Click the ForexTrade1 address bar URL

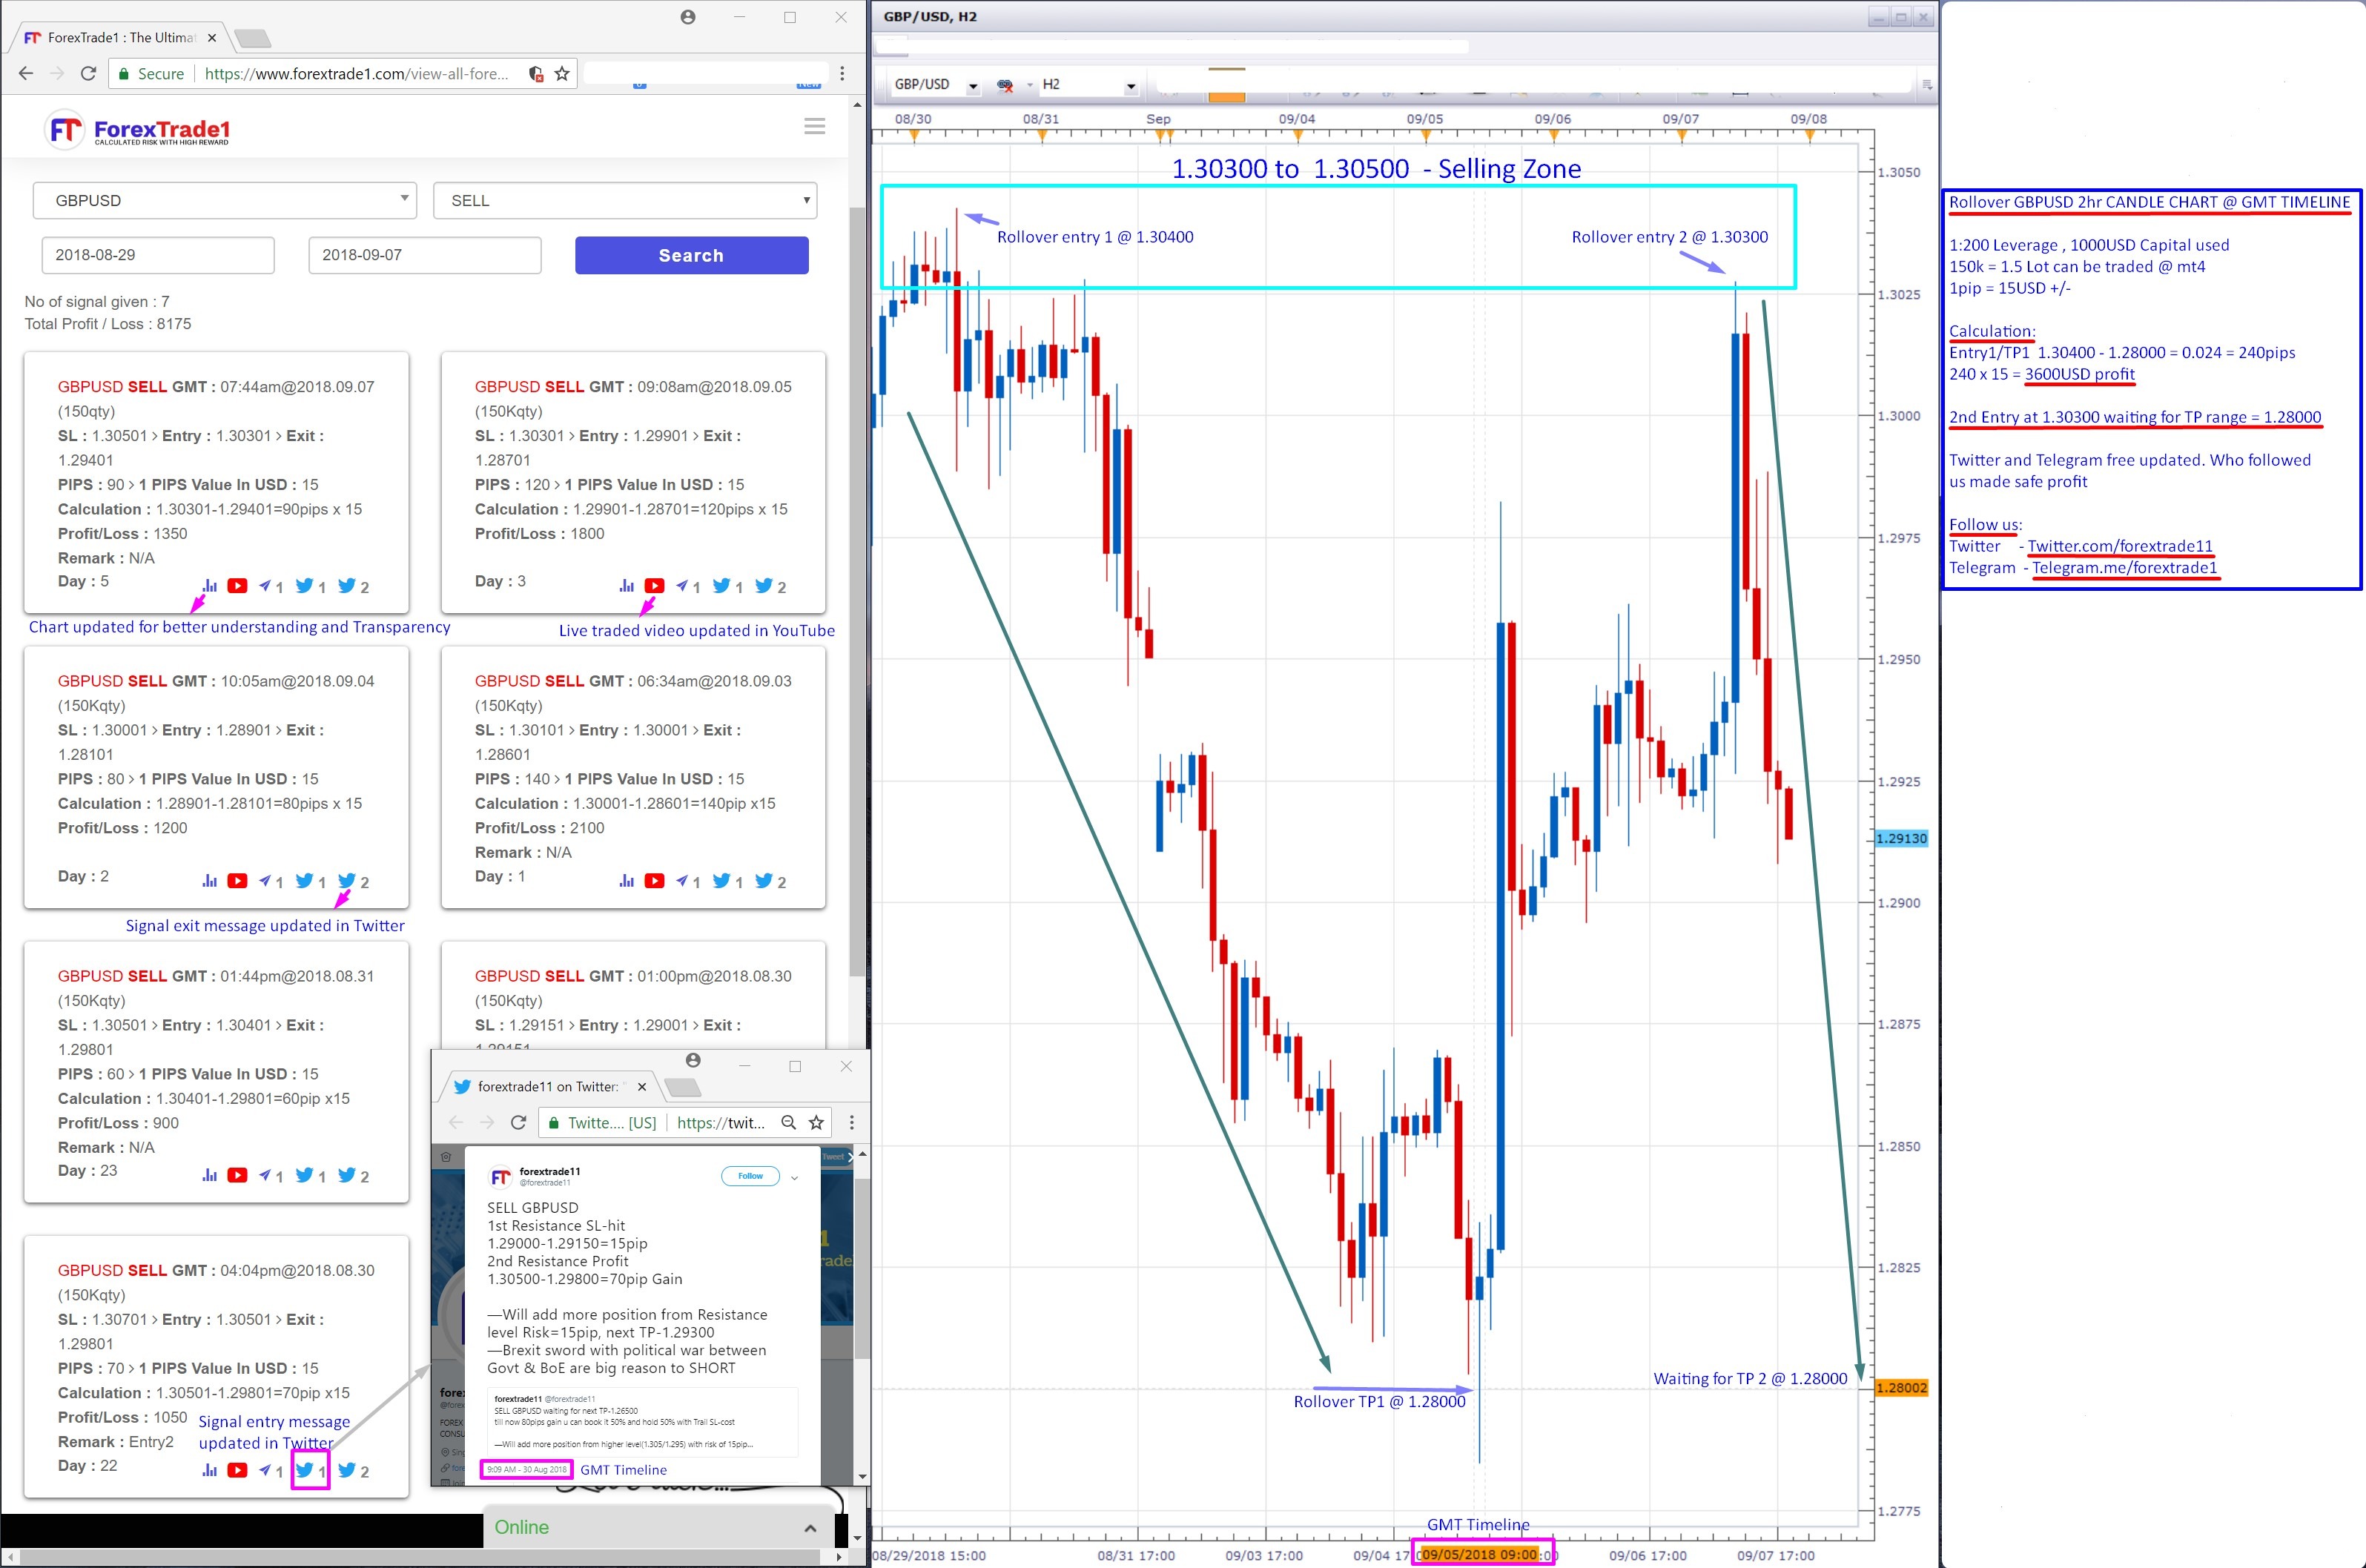click(355, 73)
